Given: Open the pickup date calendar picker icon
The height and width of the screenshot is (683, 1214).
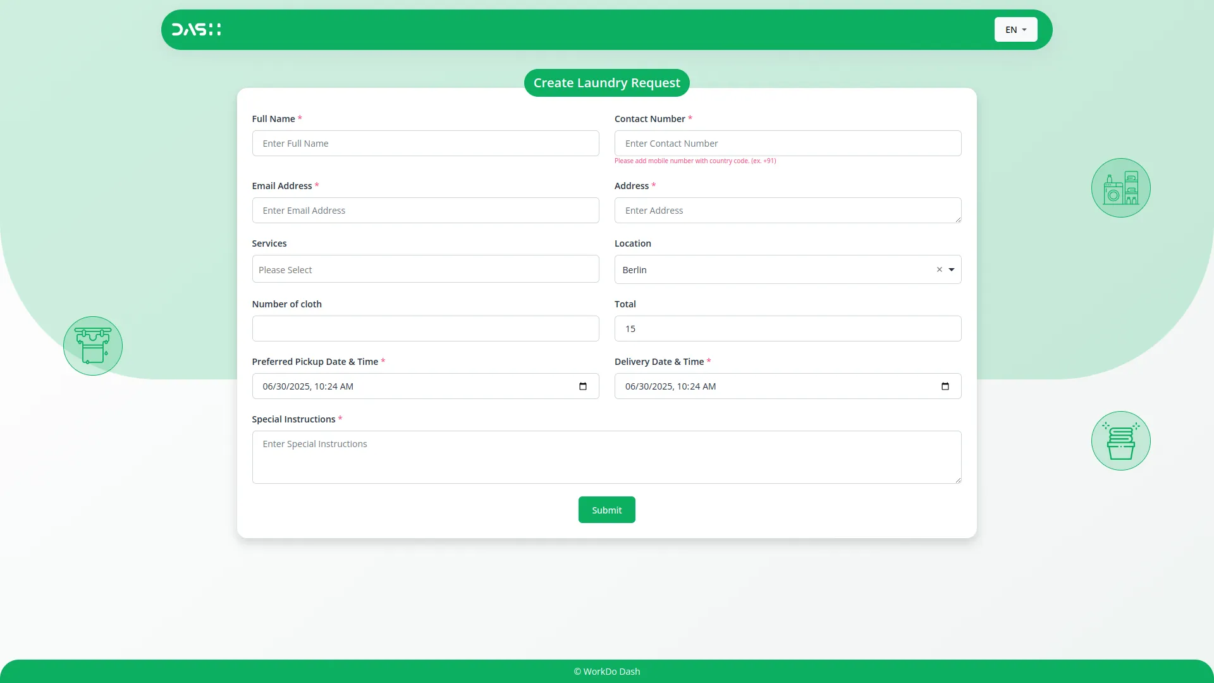Looking at the screenshot, I should pos(582,386).
